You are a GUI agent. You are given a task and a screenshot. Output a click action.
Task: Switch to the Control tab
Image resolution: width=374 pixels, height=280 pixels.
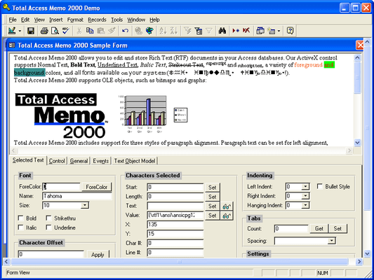57,161
